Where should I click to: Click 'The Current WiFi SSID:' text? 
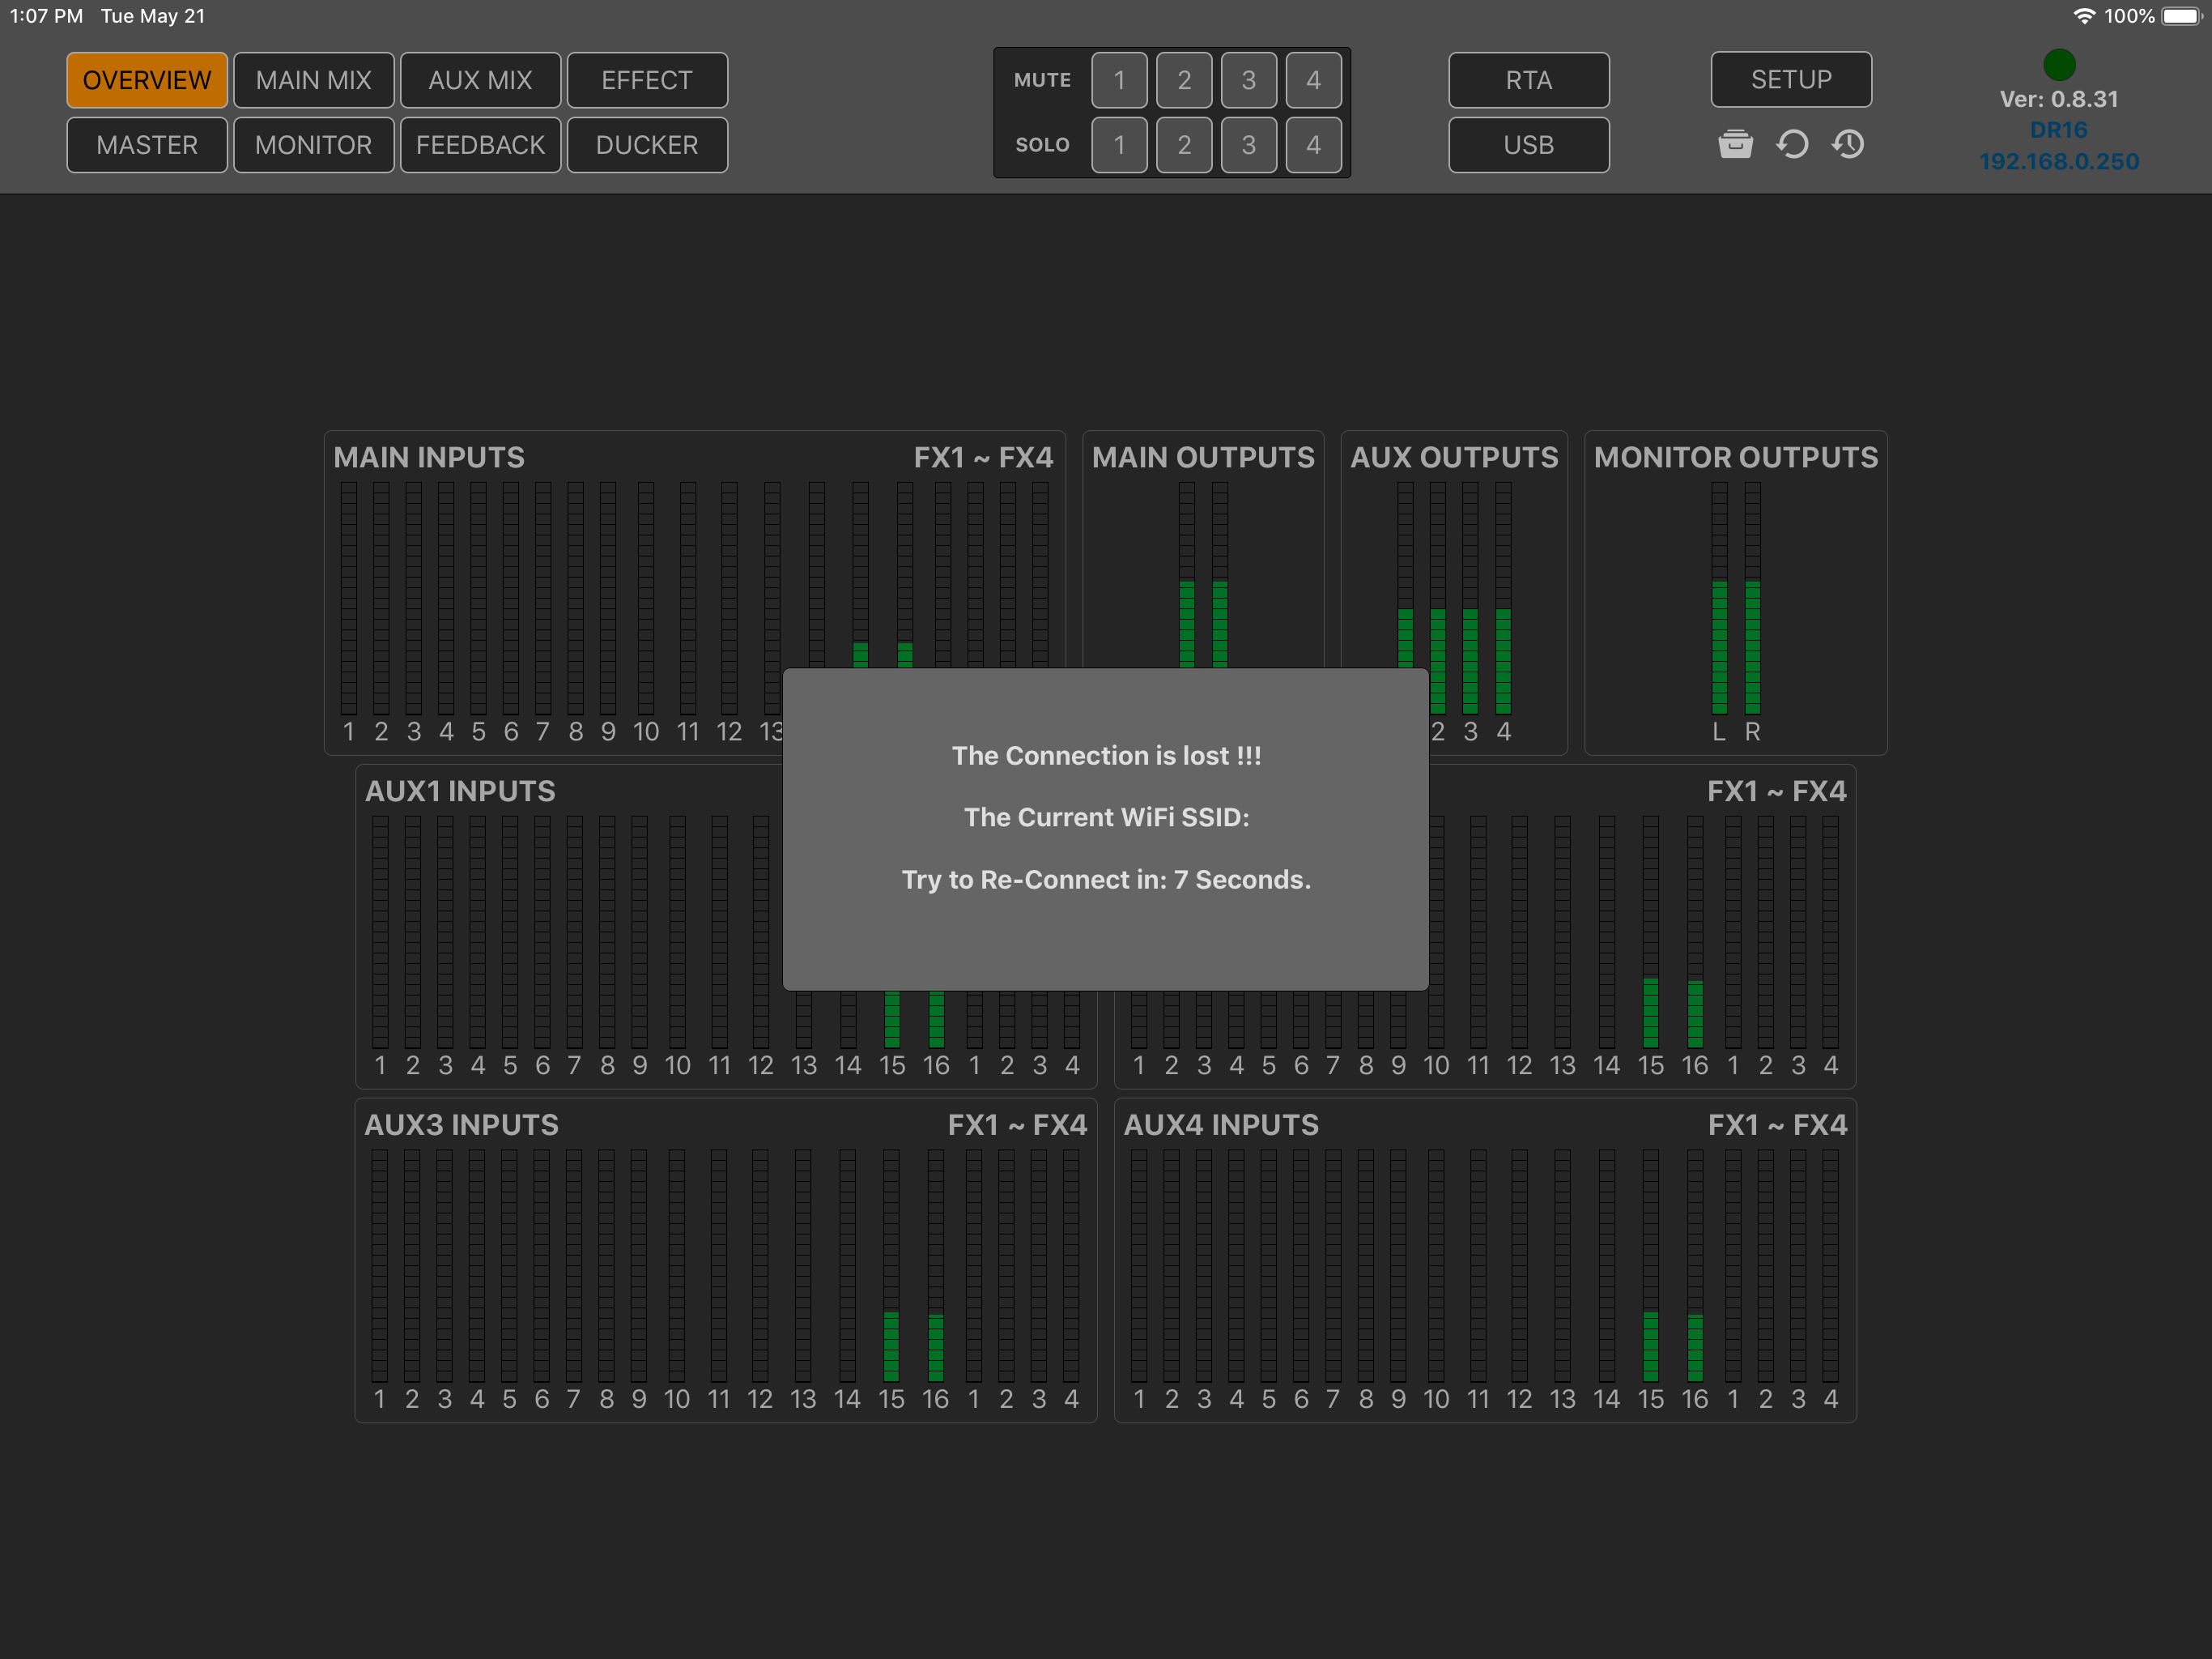click(x=1106, y=817)
